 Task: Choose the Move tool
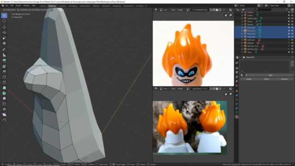point(4,27)
